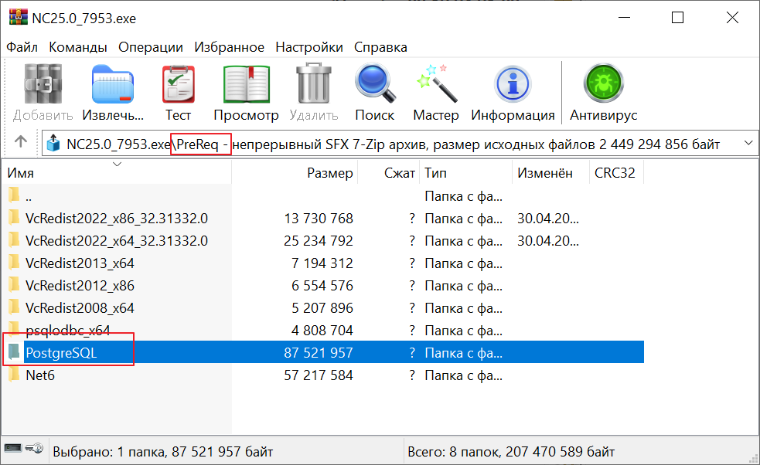The image size is (760, 465).
Task: Expand the address bar path dropdown
Action: click(x=748, y=143)
